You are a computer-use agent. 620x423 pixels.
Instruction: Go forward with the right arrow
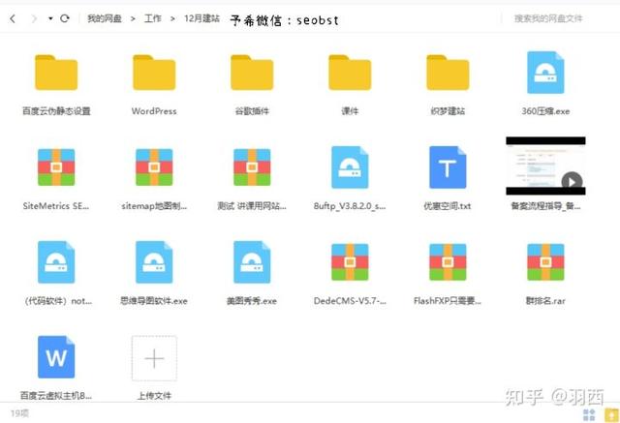click(34, 18)
